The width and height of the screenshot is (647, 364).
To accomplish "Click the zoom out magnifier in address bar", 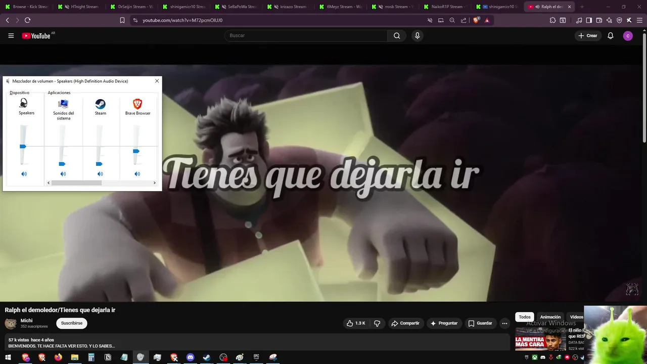I will 452,20.
